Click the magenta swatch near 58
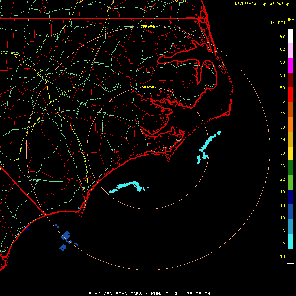This screenshot has width=296, height=296. point(290,65)
